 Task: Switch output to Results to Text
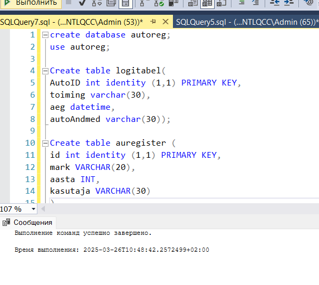(192, 3)
